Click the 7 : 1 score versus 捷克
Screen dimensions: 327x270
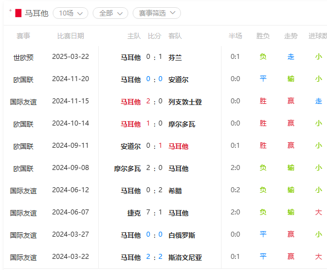tap(154, 213)
